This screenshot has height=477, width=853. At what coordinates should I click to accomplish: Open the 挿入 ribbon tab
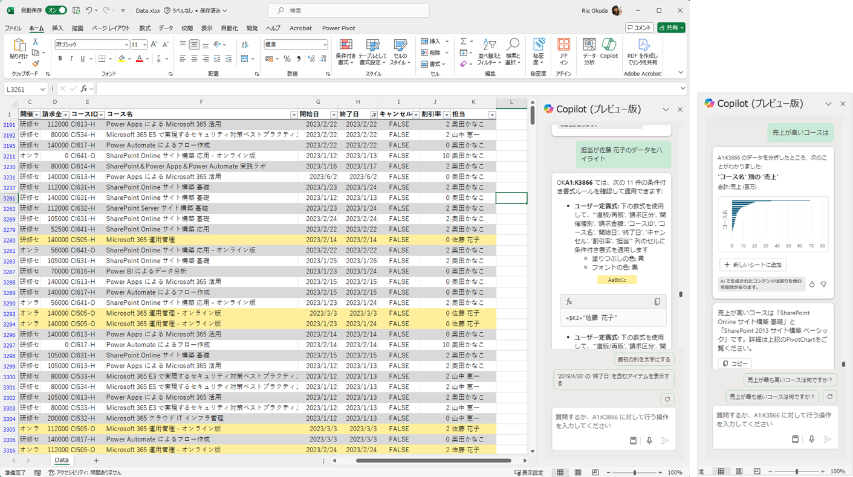[x=57, y=28]
